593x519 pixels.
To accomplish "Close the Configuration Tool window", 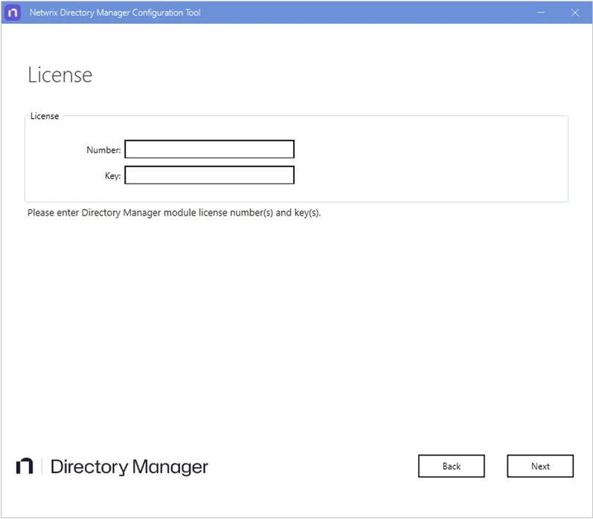I will pos(575,13).
